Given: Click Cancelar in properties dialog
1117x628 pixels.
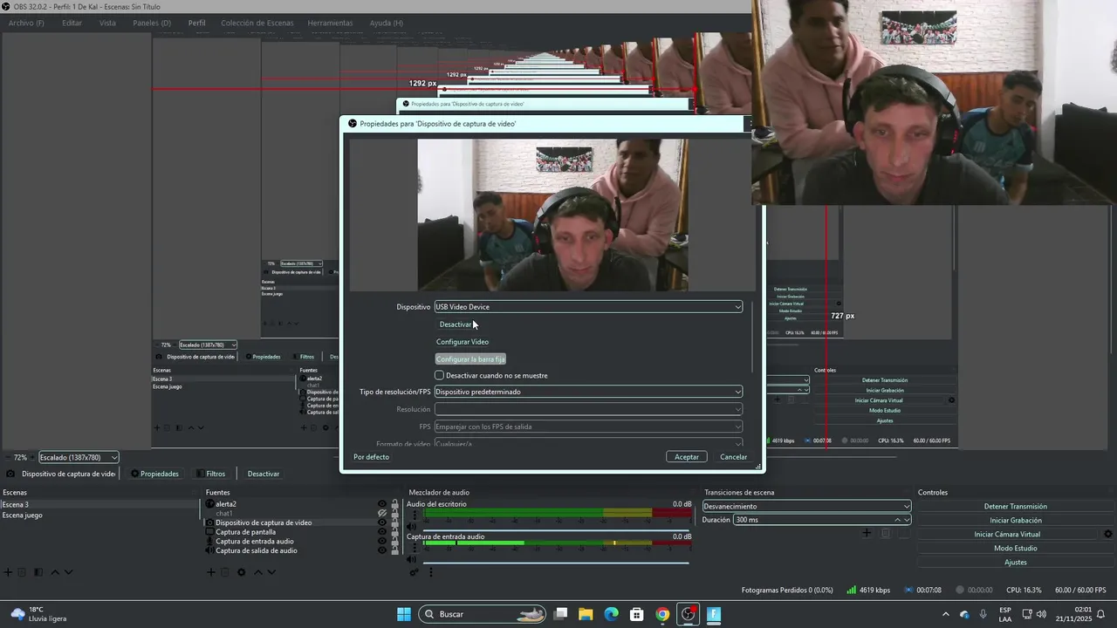Looking at the screenshot, I should [x=733, y=457].
